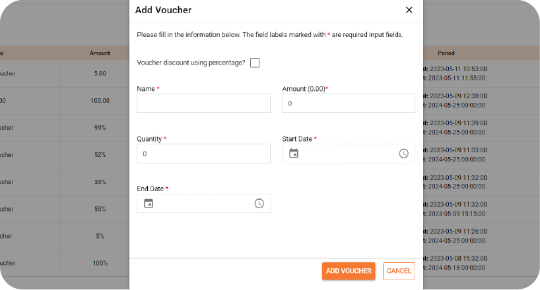Select the Amount (0.00) input field
Screen dimensions: 540x290
(348, 103)
